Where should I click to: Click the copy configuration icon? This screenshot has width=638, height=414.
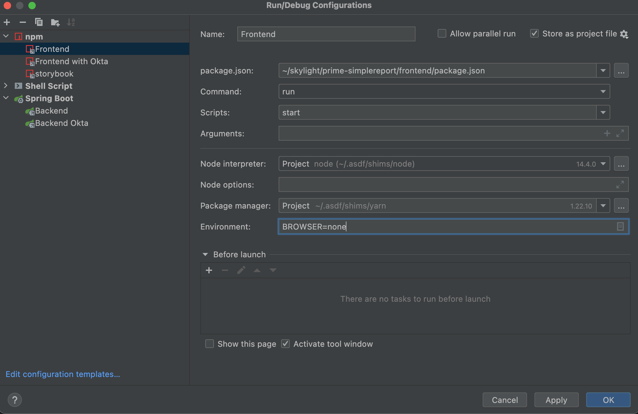point(39,22)
